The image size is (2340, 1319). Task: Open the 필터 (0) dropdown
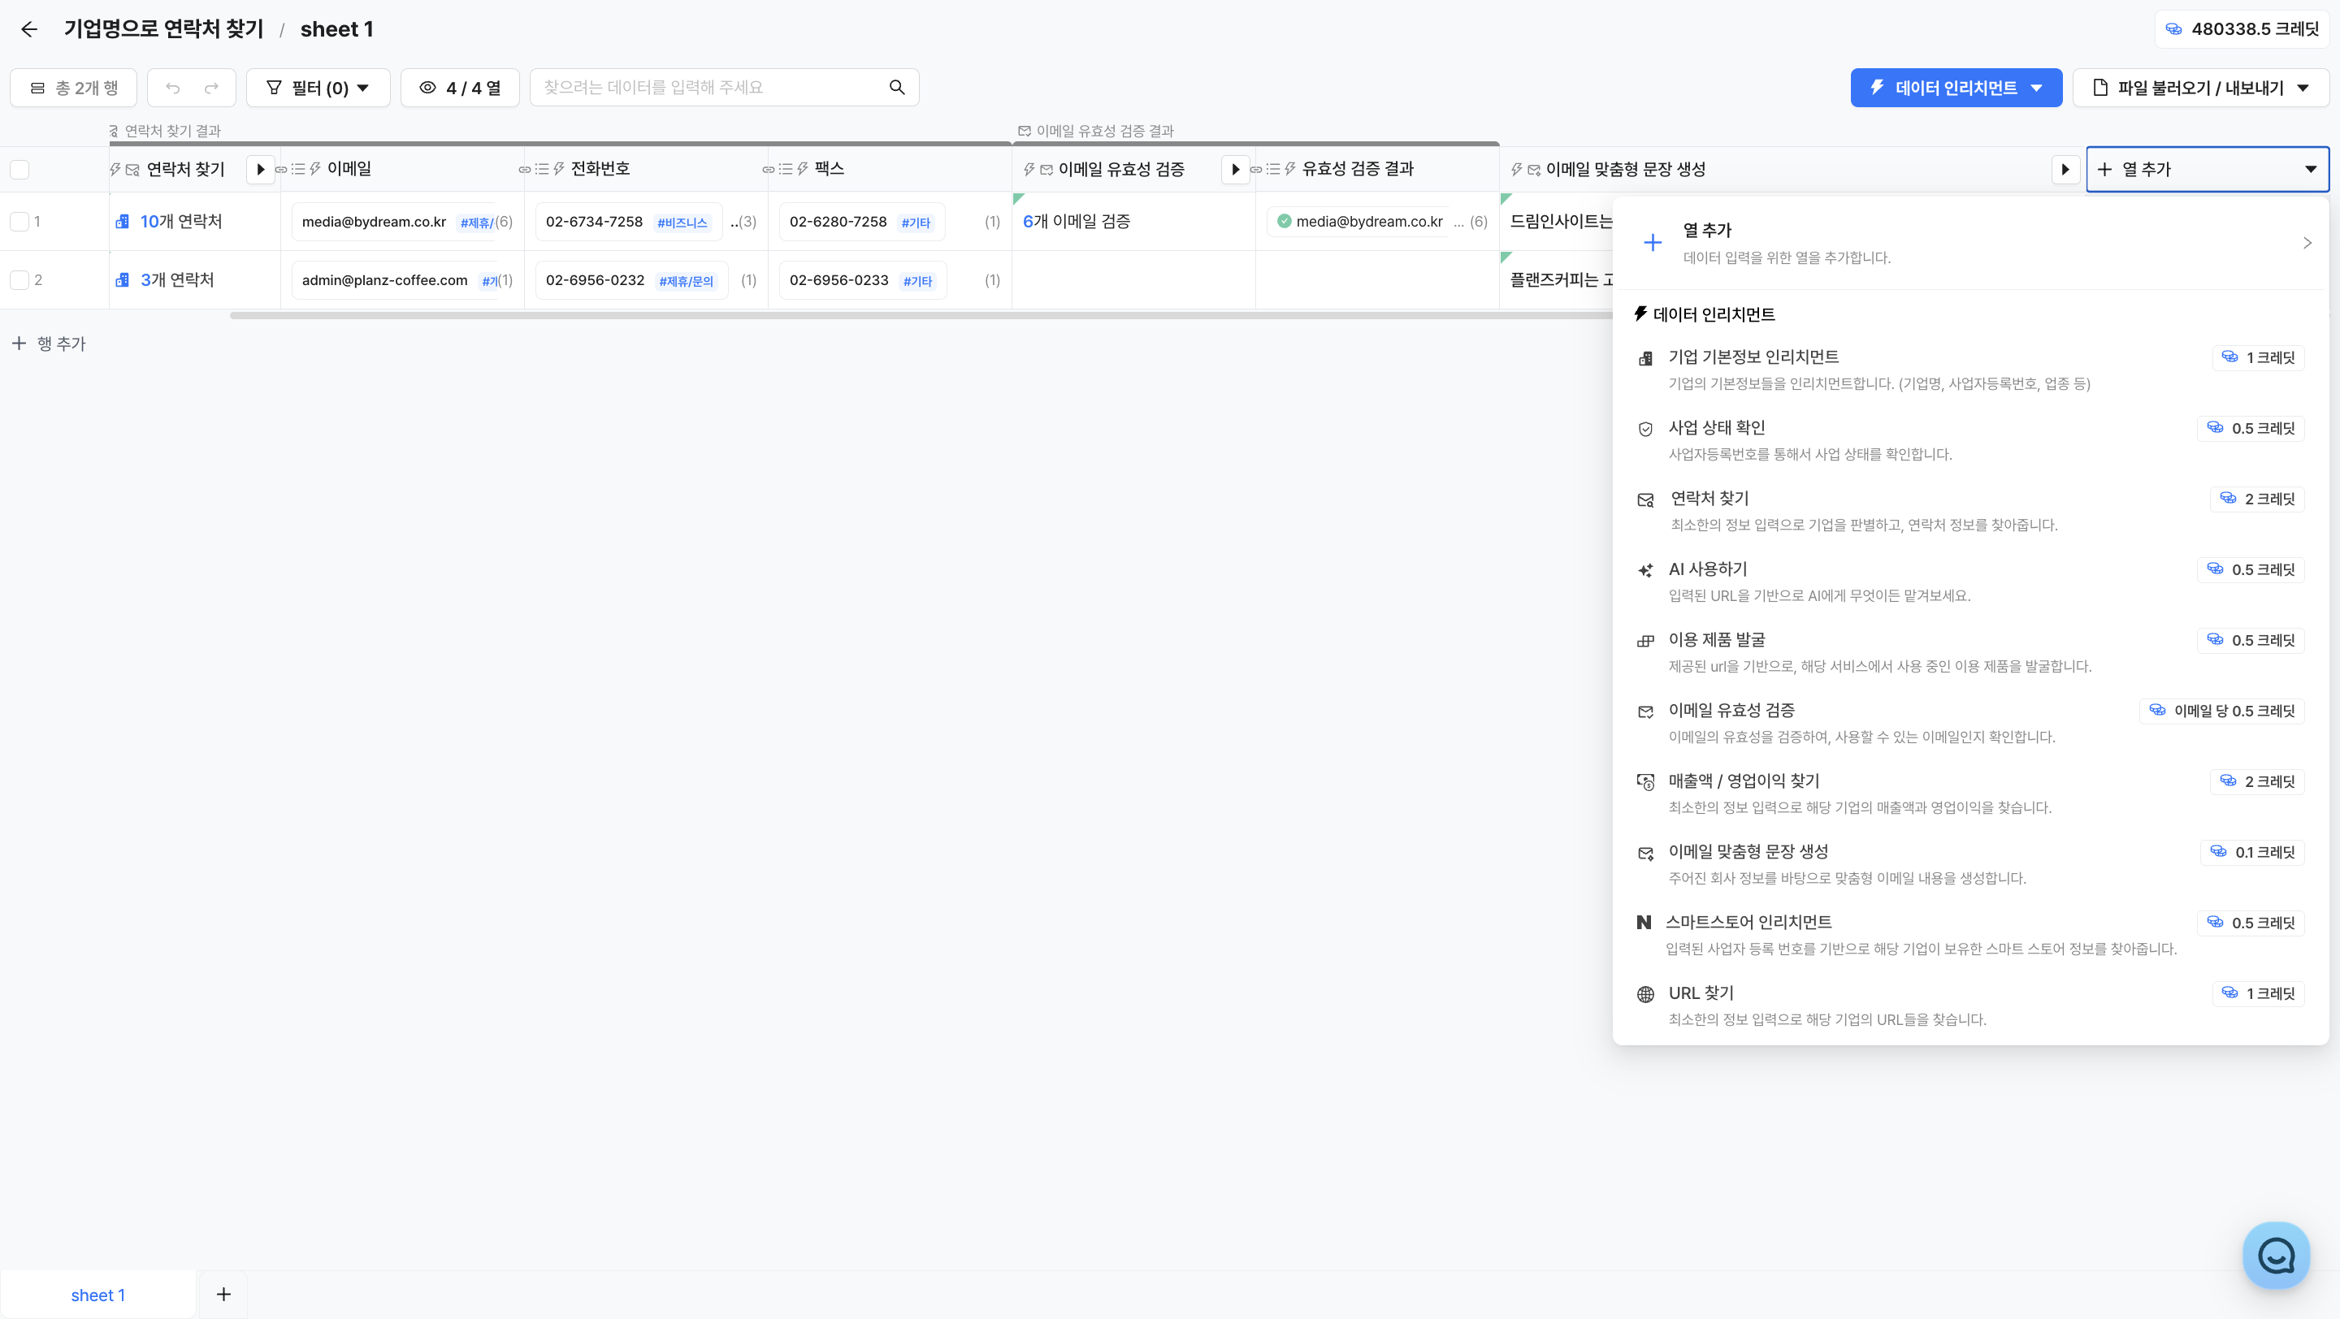318,88
